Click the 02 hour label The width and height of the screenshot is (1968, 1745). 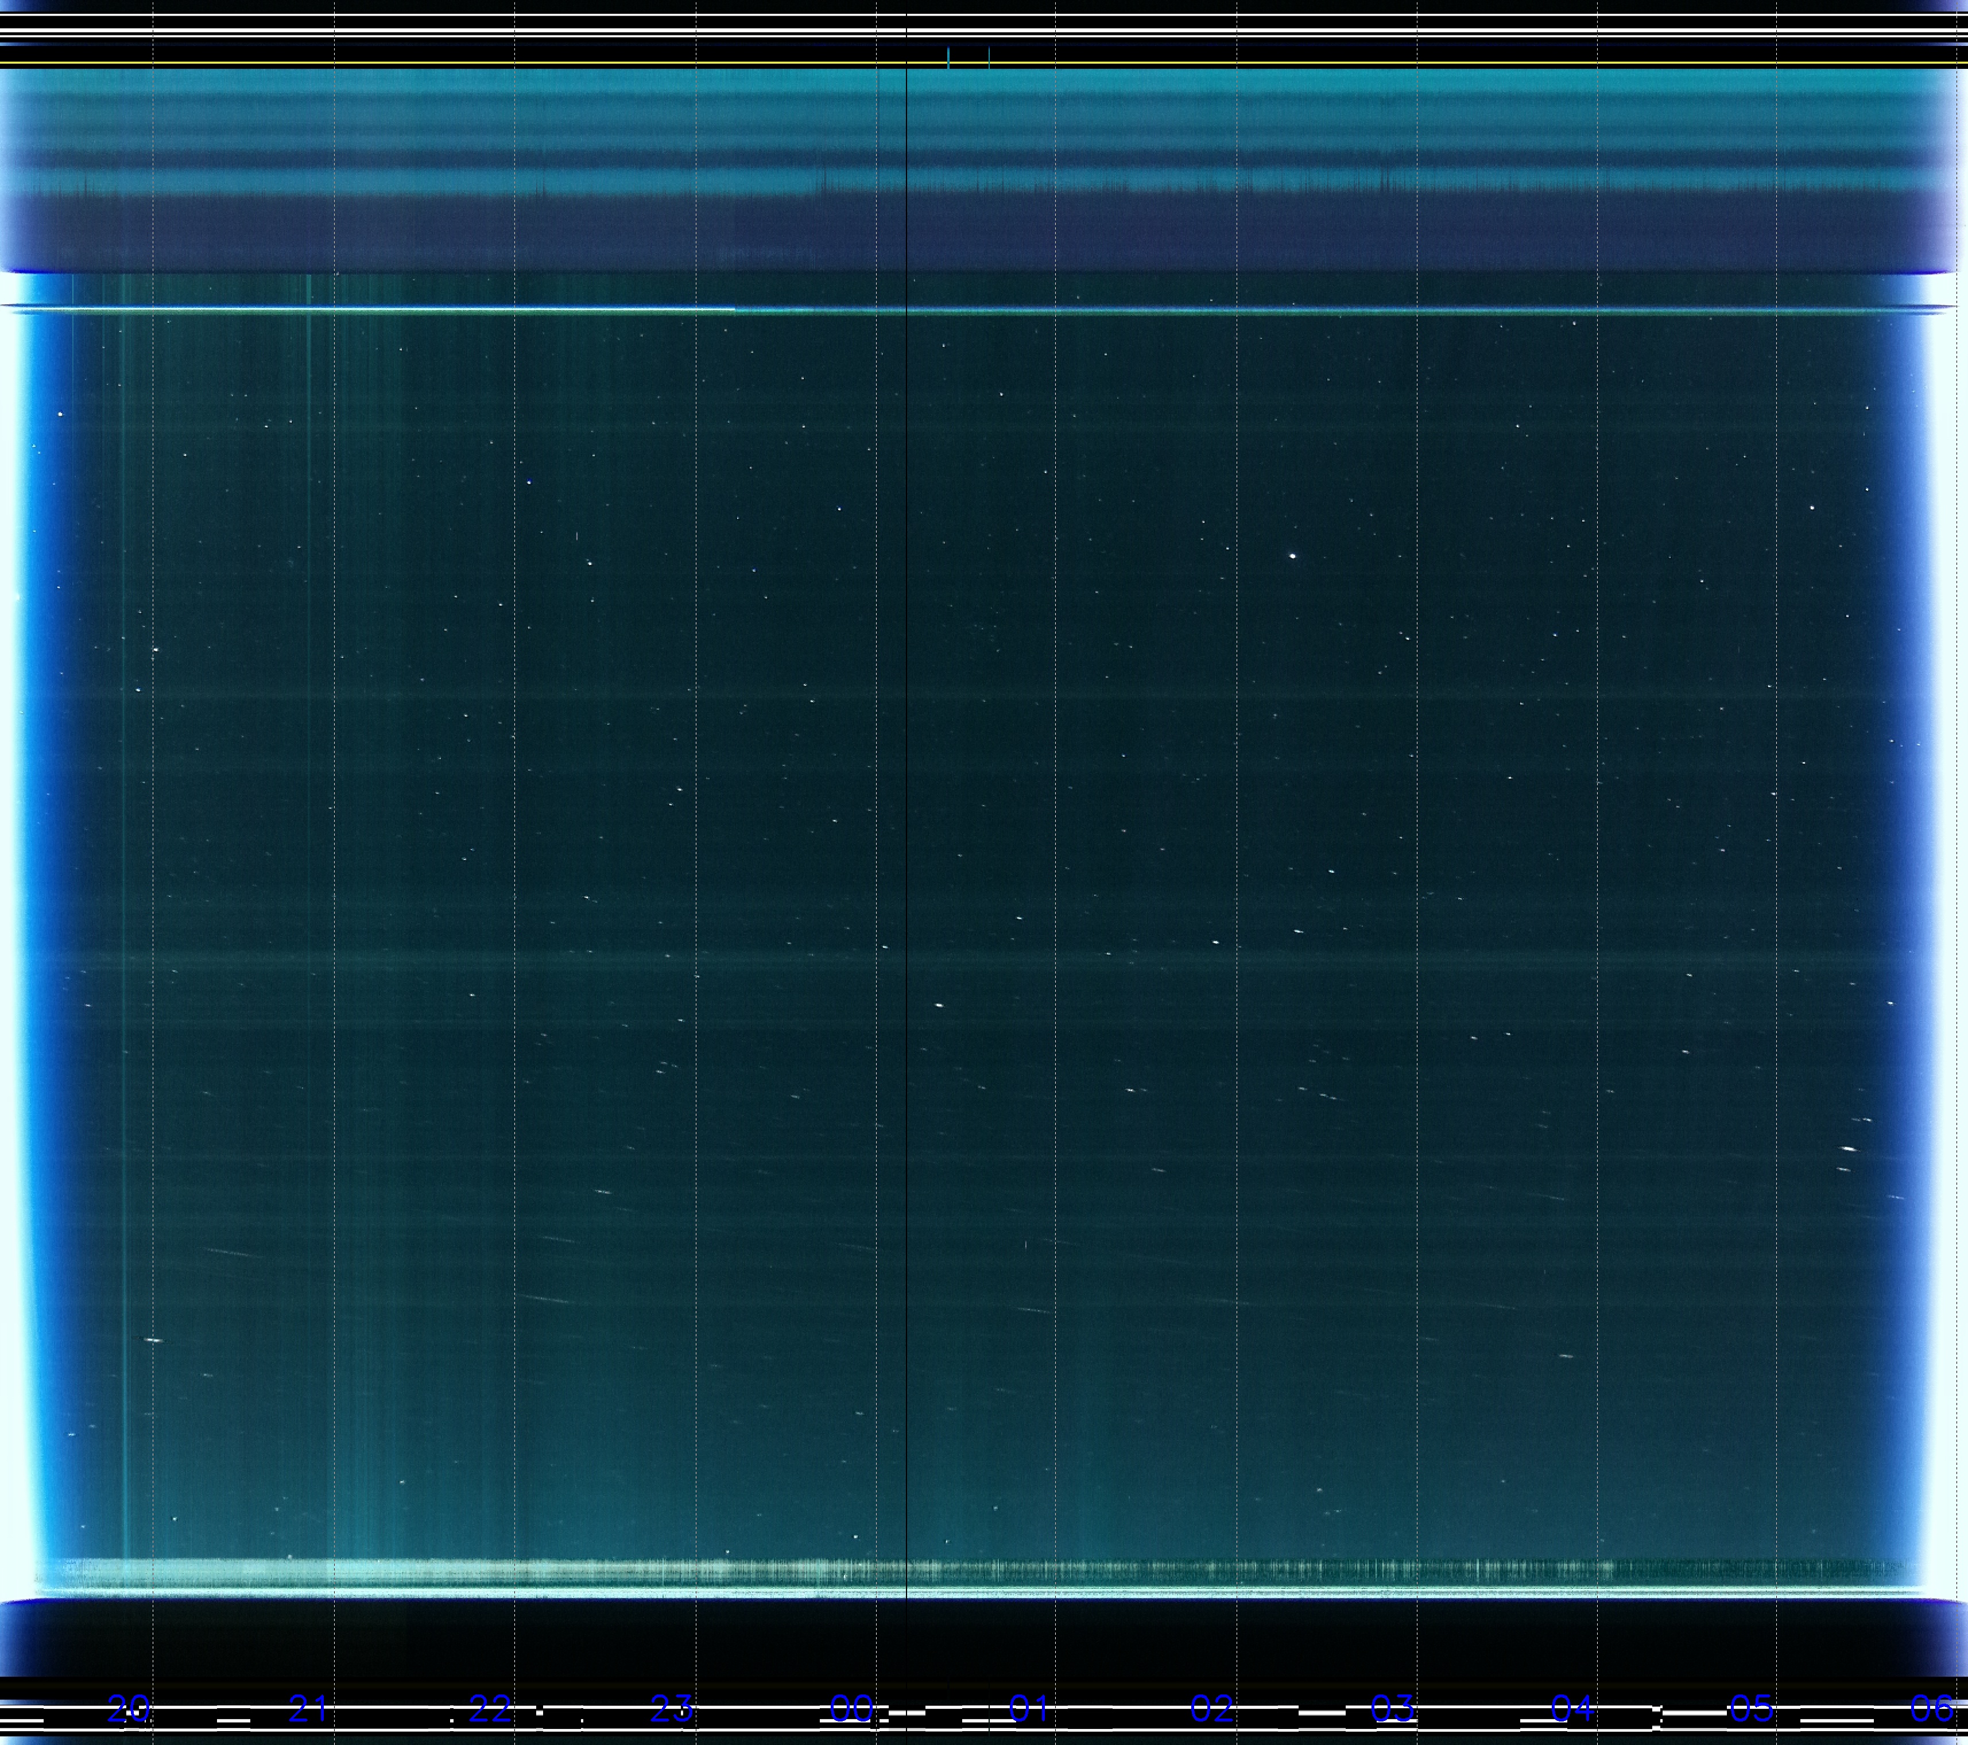1211,1708
